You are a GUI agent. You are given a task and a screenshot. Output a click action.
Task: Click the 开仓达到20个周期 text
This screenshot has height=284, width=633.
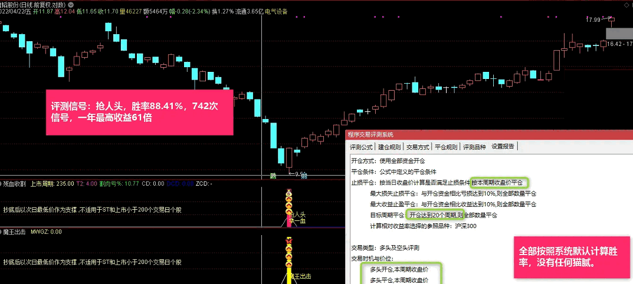coord(434,215)
